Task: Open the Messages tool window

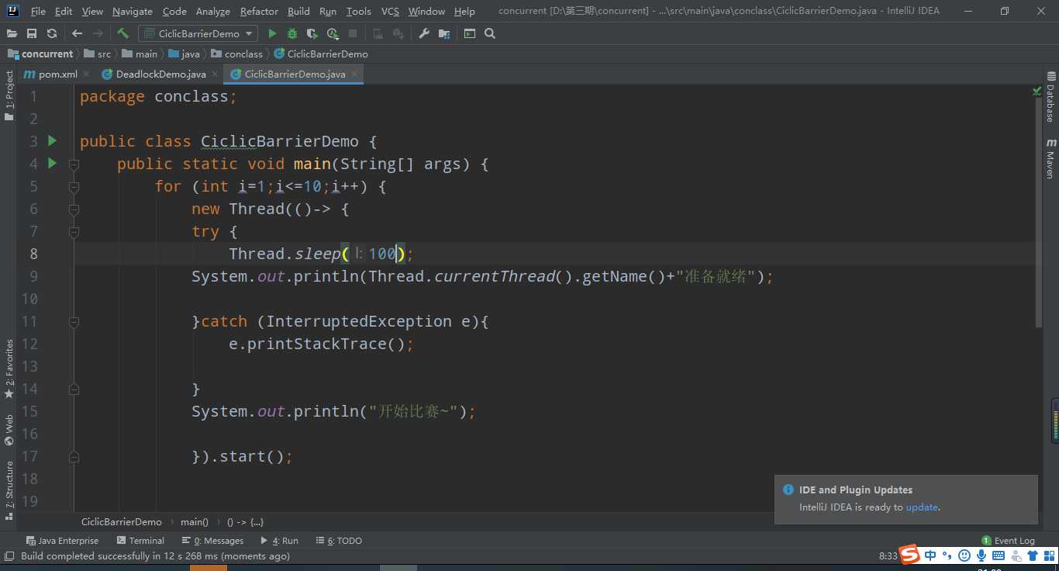Action: 212,541
